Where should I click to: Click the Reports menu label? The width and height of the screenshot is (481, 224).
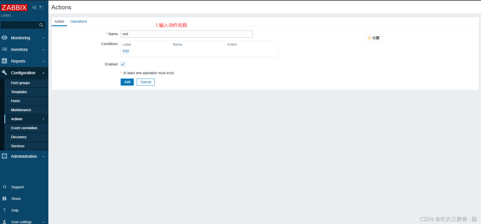(18, 61)
